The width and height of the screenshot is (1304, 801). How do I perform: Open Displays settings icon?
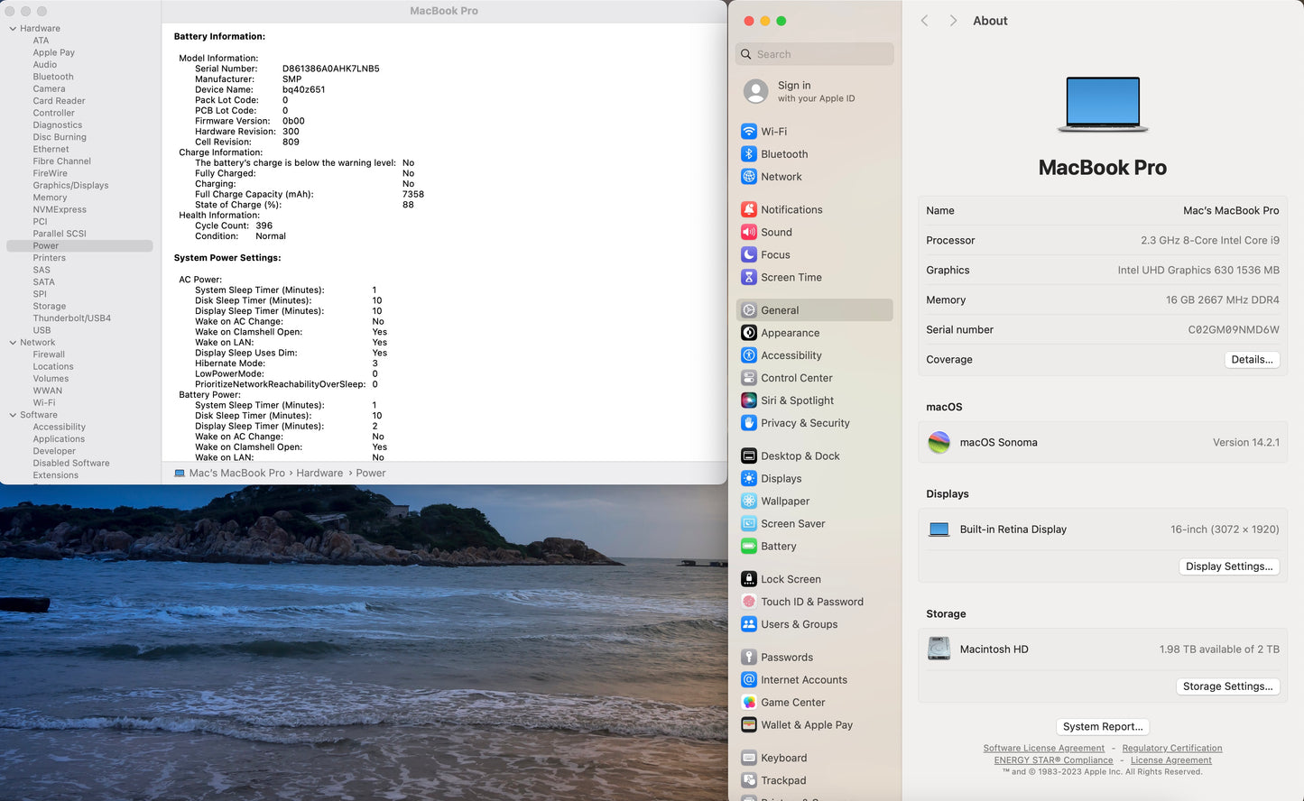tap(749, 478)
